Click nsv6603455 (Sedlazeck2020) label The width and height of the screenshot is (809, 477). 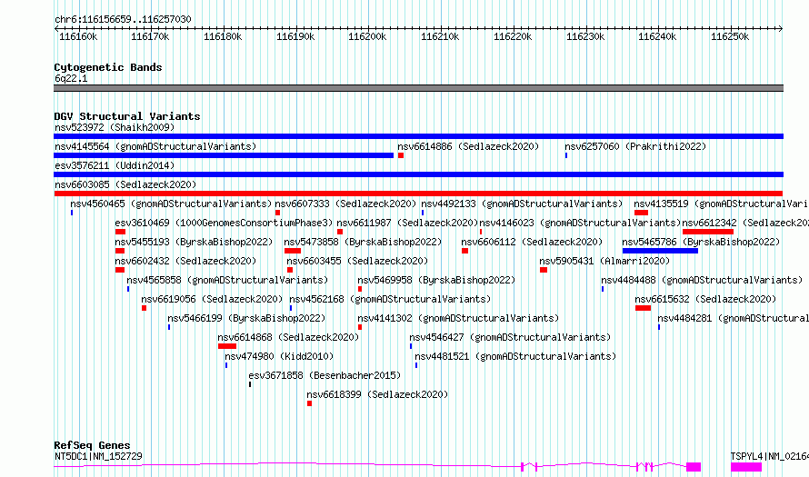357,261
